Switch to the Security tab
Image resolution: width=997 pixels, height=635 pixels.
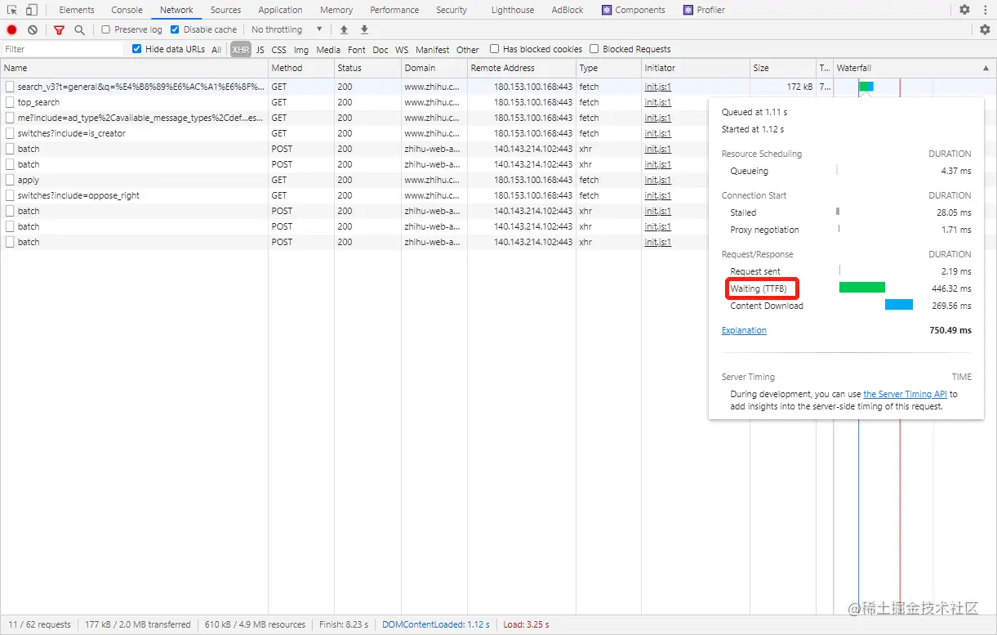coord(452,10)
